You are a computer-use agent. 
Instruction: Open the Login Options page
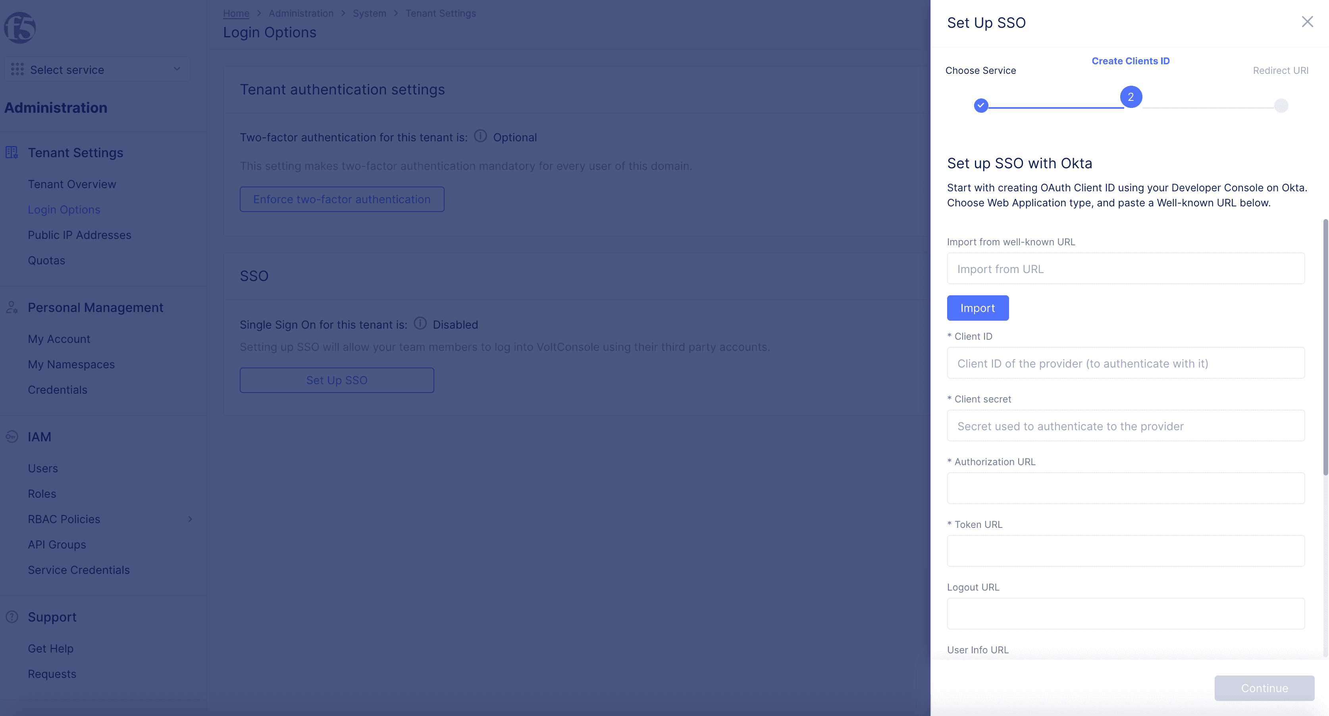[64, 209]
